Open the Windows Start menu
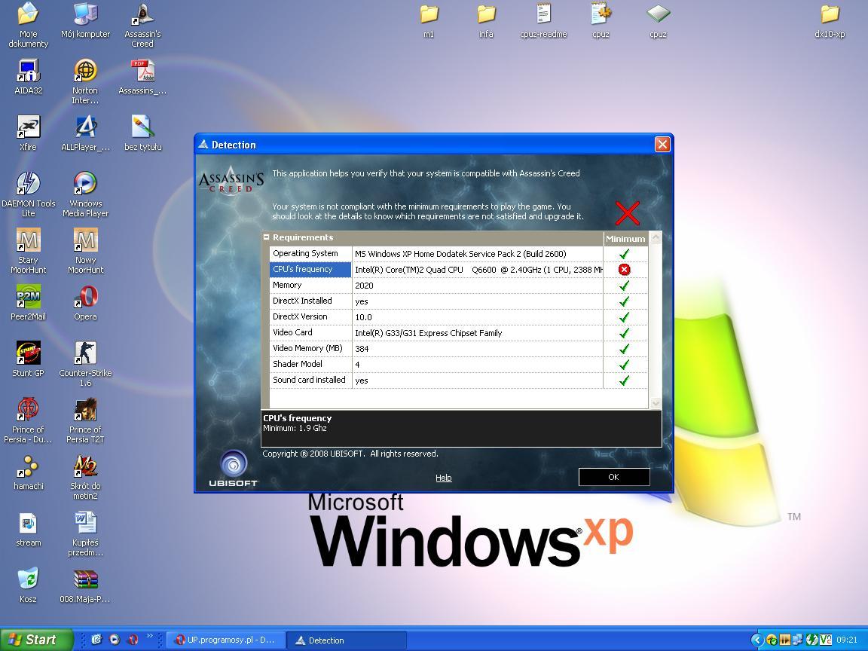Screen dimensions: 868x651 [36, 640]
